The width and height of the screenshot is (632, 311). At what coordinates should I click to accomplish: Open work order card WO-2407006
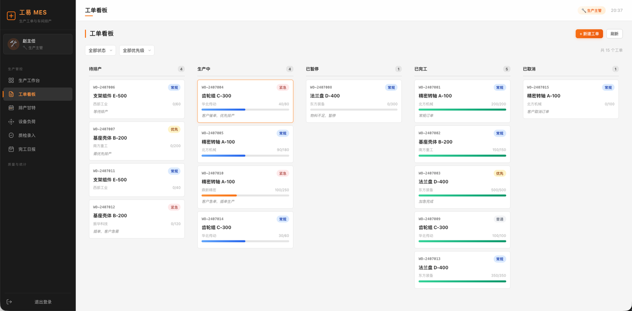[x=137, y=99]
